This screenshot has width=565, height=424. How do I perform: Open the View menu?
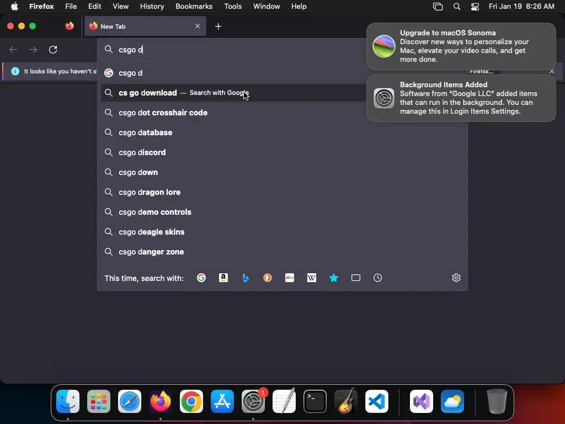pyautogui.click(x=120, y=6)
